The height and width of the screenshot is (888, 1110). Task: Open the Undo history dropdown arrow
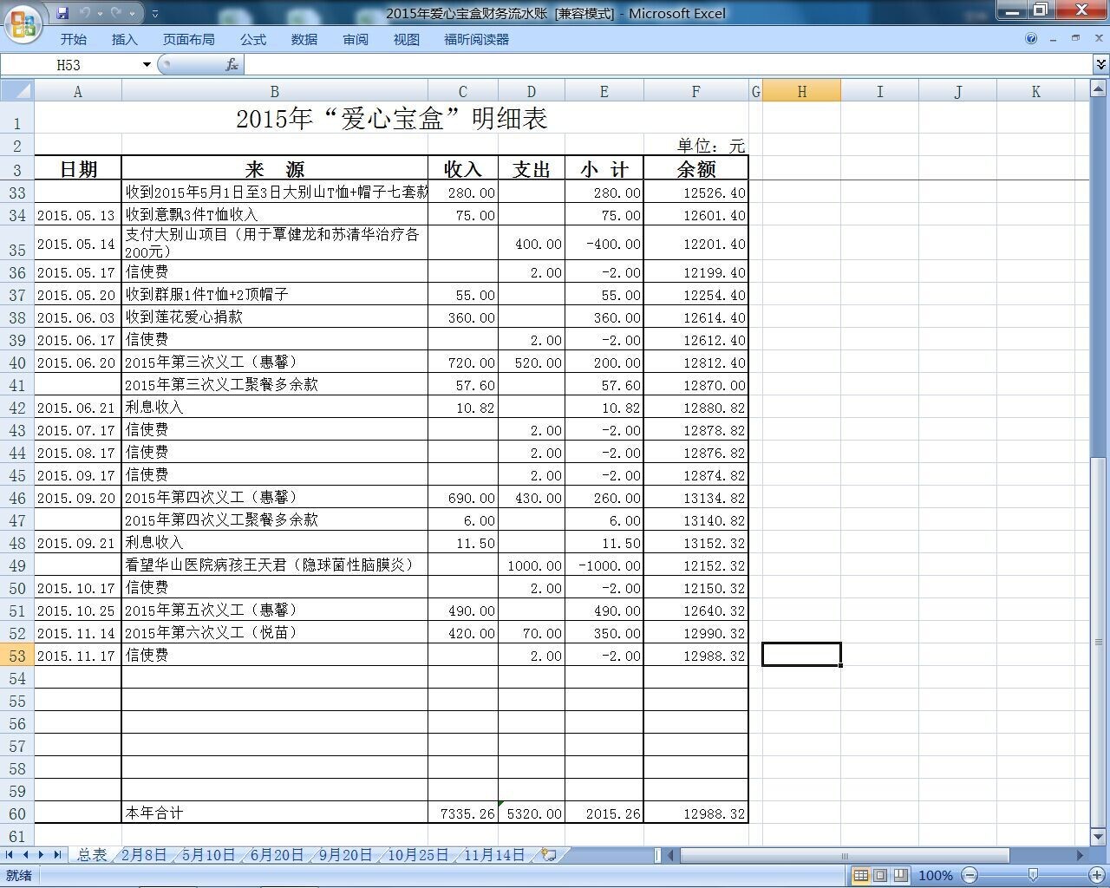100,13
